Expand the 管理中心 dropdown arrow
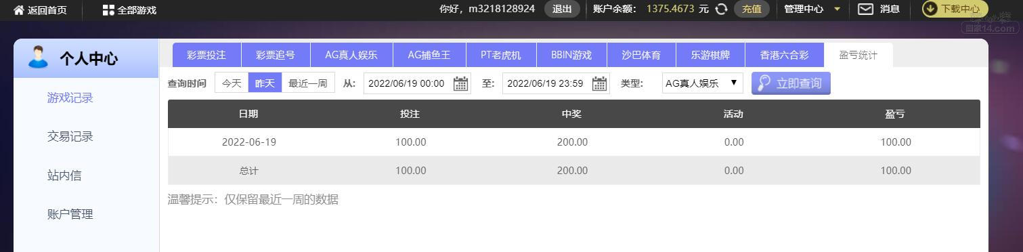 coord(837,9)
